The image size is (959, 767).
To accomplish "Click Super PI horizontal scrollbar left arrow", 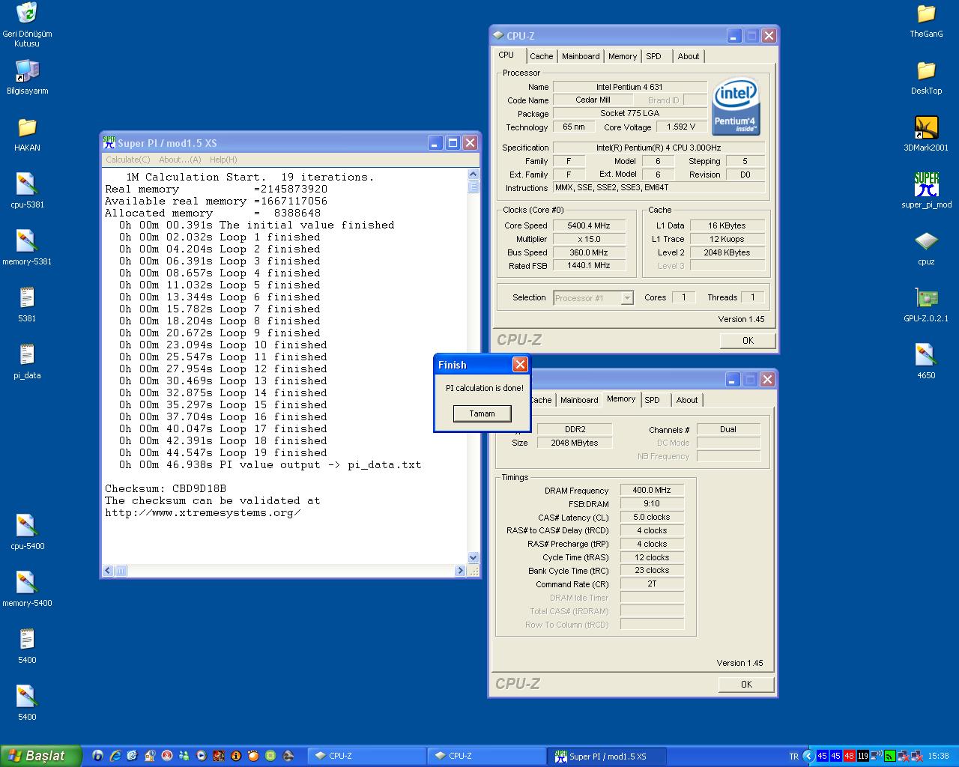I will pyautogui.click(x=108, y=571).
